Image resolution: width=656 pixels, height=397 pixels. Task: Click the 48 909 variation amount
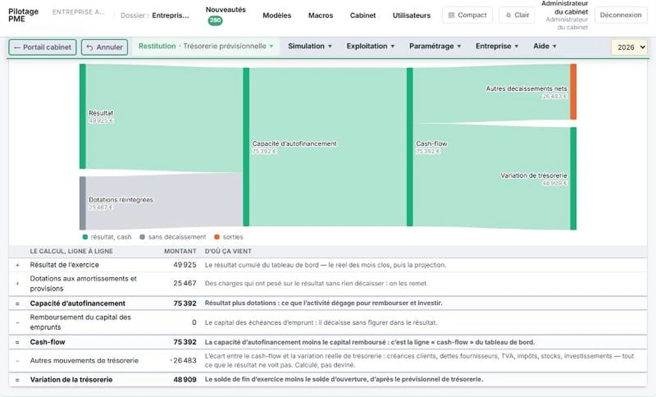tap(185, 380)
